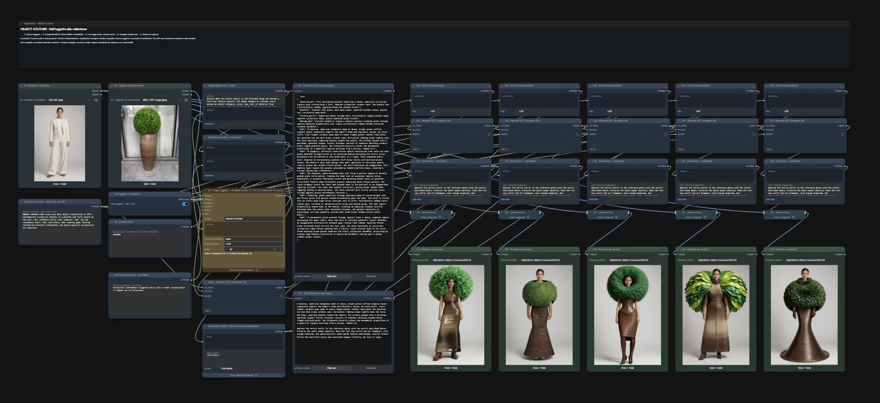Collapse Regole generiche + livello node chevron
The height and width of the screenshot is (403, 880).
click(205, 85)
